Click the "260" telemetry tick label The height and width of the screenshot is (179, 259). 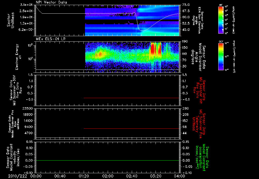[x=185, y=108]
